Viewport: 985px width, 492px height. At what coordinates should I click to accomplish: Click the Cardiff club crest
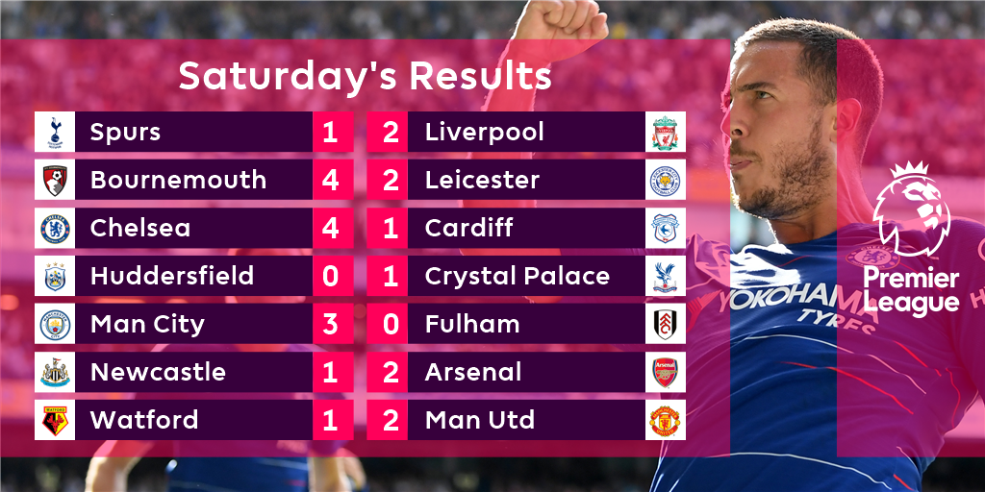point(665,228)
